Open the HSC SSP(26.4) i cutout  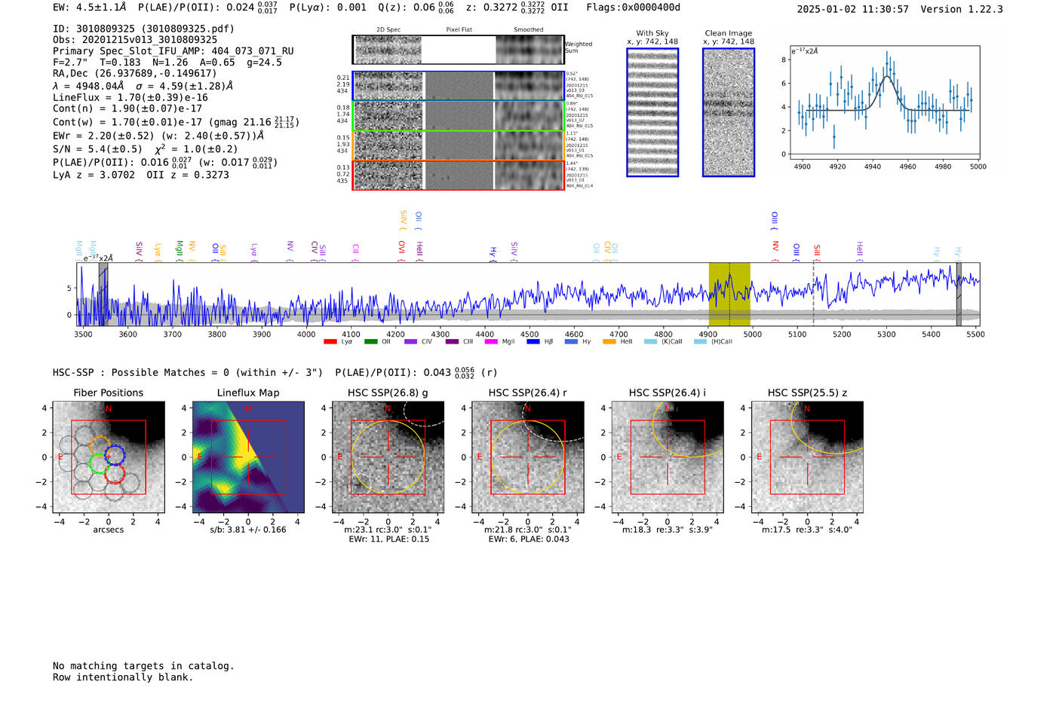click(x=668, y=457)
